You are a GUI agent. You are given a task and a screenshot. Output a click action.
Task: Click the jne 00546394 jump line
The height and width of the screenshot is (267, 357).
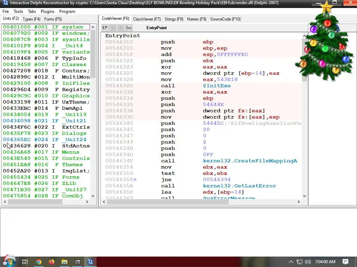point(202,180)
